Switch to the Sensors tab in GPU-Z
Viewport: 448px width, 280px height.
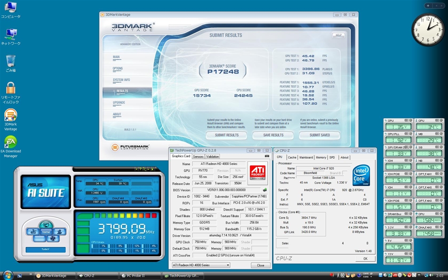198,156
